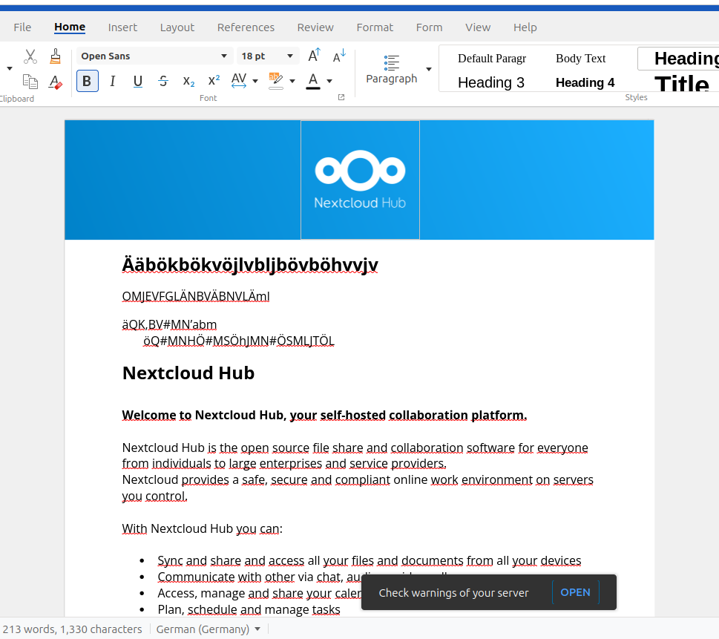719x639 pixels.
Task: Expand the 18 pt font size dropdown
Action: [289, 56]
